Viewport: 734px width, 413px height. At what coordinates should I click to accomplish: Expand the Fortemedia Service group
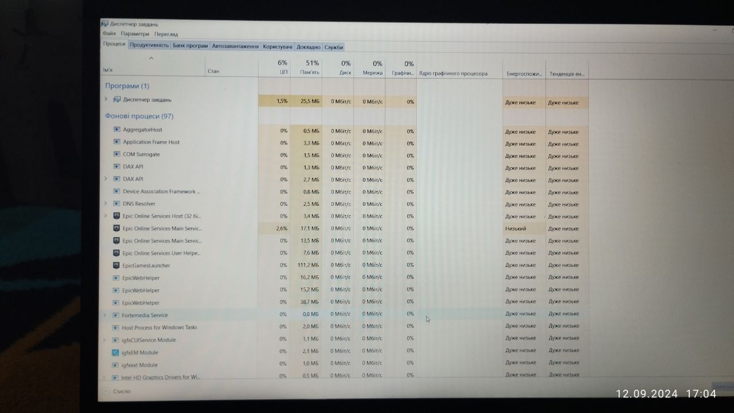105,315
